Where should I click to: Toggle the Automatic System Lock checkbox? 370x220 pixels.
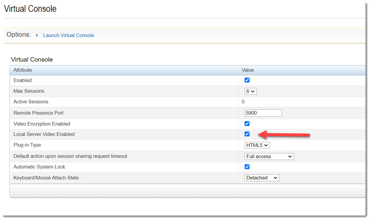(247, 167)
